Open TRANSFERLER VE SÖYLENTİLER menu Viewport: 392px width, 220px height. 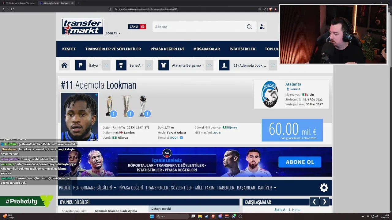[113, 49]
